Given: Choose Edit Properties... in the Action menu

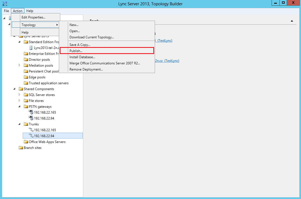Looking at the screenshot, I should click(x=33, y=17).
